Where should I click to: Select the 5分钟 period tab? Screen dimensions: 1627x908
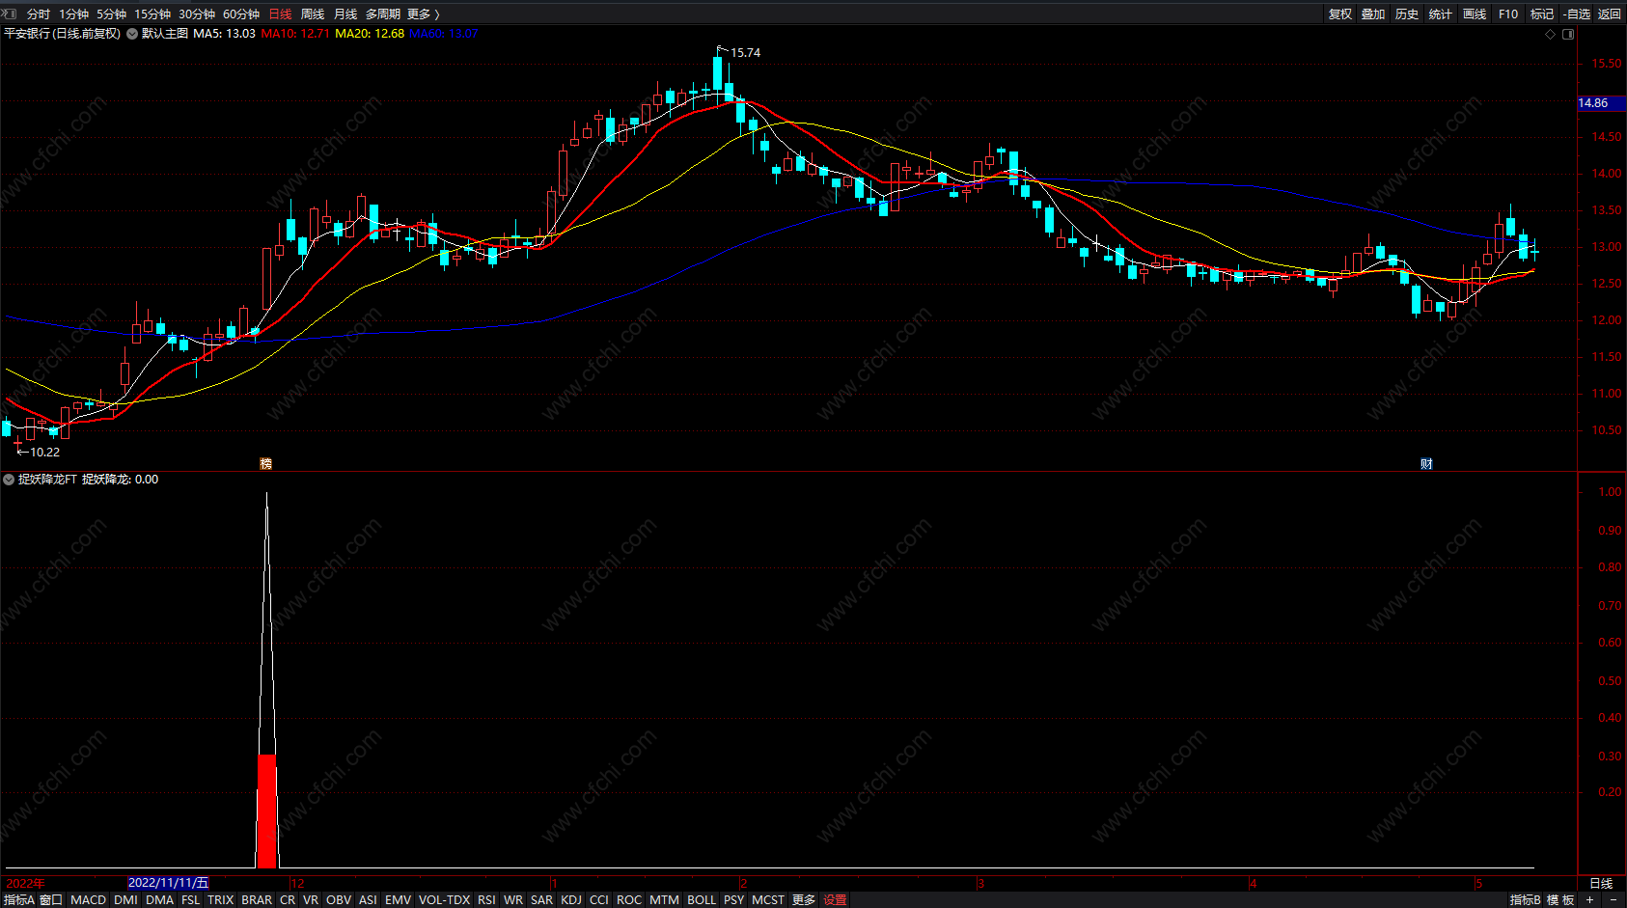pos(112,14)
